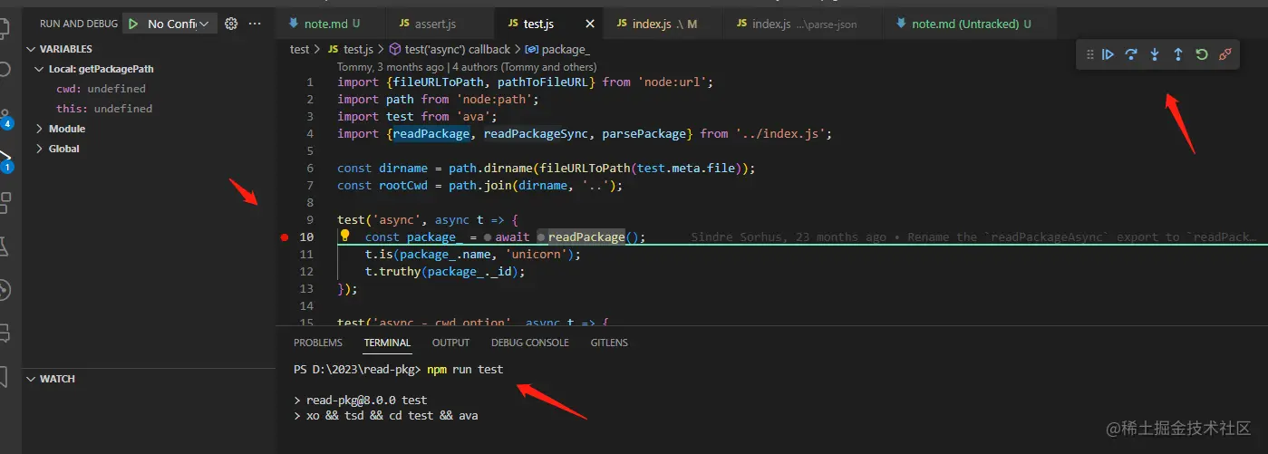Viewport: 1268px width, 454px height.
Task: Click the Sindre Sorhus blame annotation on line 10
Action: click(974, 237)
